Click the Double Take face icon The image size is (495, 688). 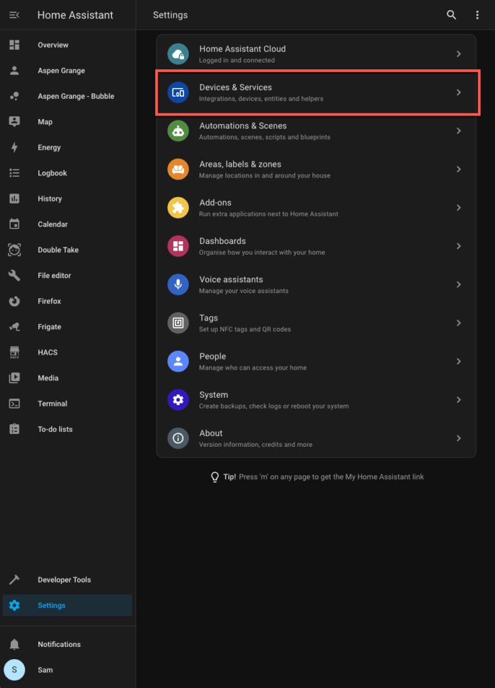[x=14, y=250]
